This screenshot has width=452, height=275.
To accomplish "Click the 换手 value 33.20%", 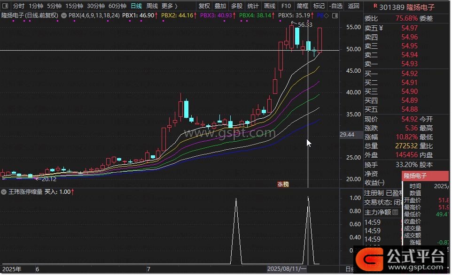I will [406, 165].
